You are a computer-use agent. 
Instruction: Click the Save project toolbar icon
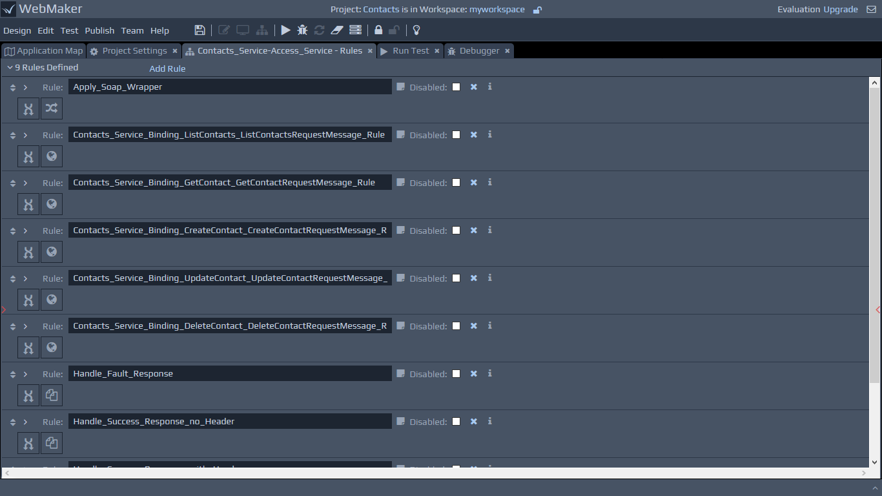[200, 30]
